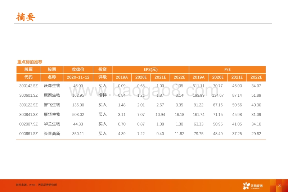Click the 收盘价 column header
288x192 pixels.
point(78,69)
